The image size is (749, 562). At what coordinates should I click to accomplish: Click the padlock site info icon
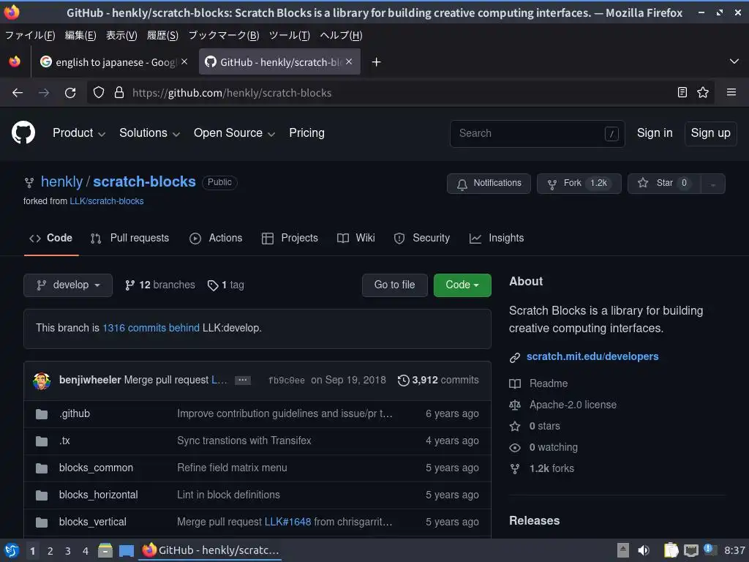pyautogui.click(x=119, y=93)
